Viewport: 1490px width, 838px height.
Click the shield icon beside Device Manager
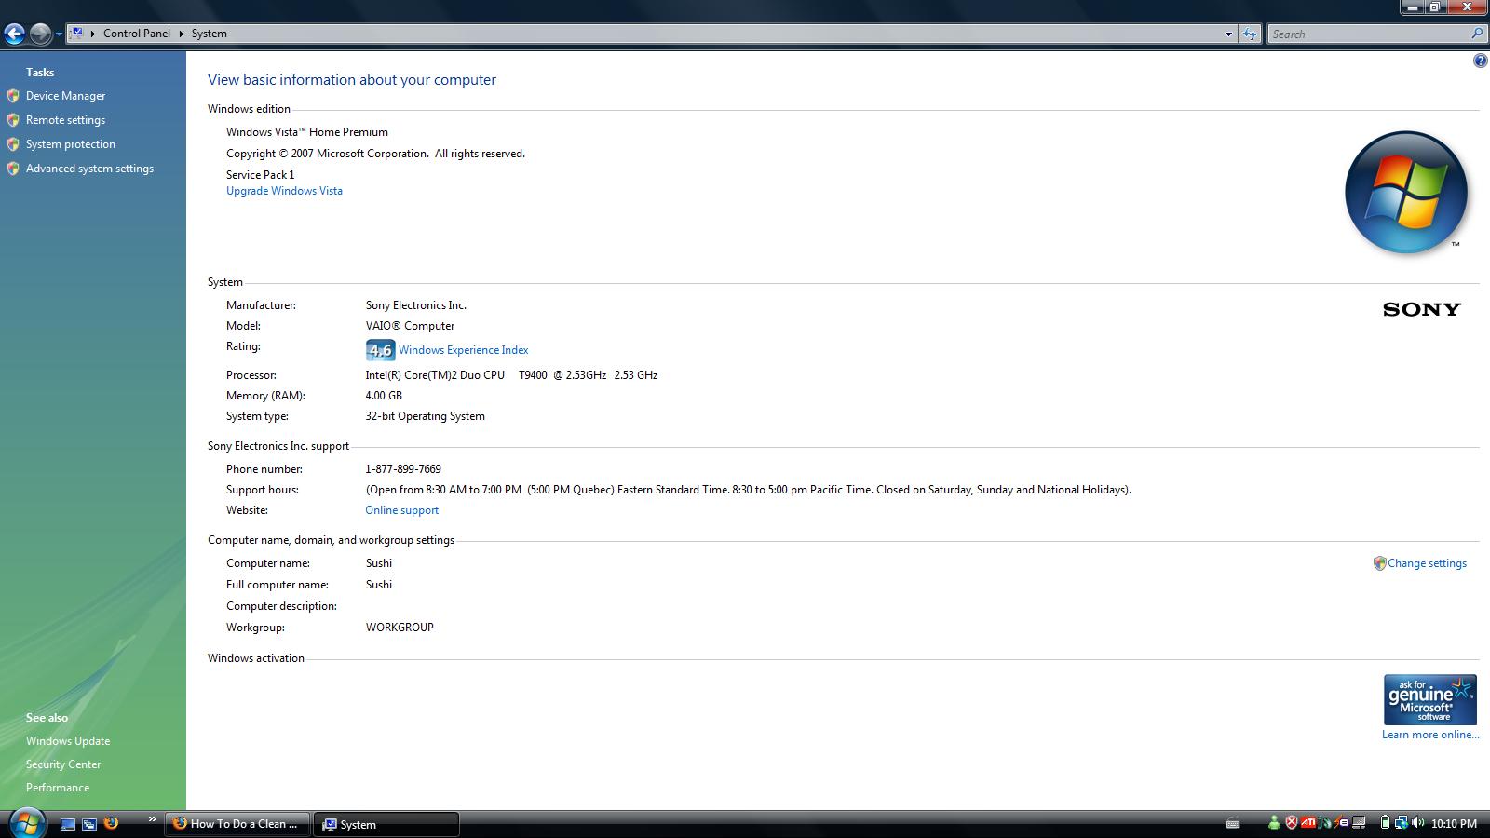(x=13, y=96)
